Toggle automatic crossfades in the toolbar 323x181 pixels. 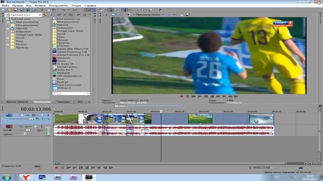point(93,10)
